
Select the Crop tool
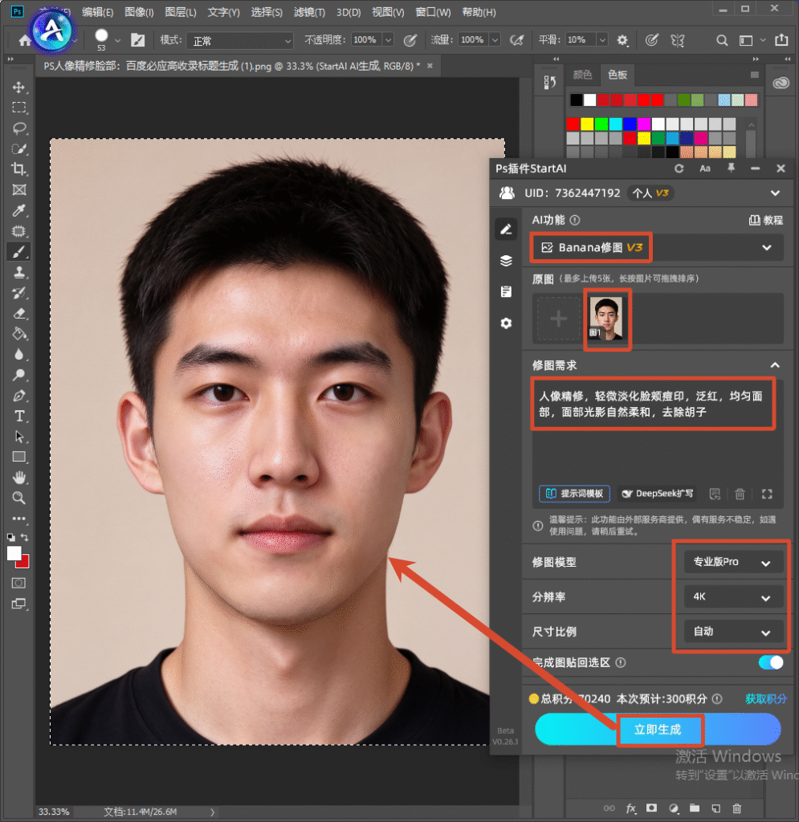point(19,169)
